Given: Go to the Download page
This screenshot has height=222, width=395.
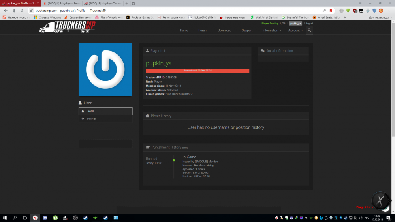Looking at the screenshot, I should pos(224,30).
